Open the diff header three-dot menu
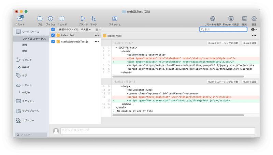This screenshot has height=155, width=273. click(254, 36)
